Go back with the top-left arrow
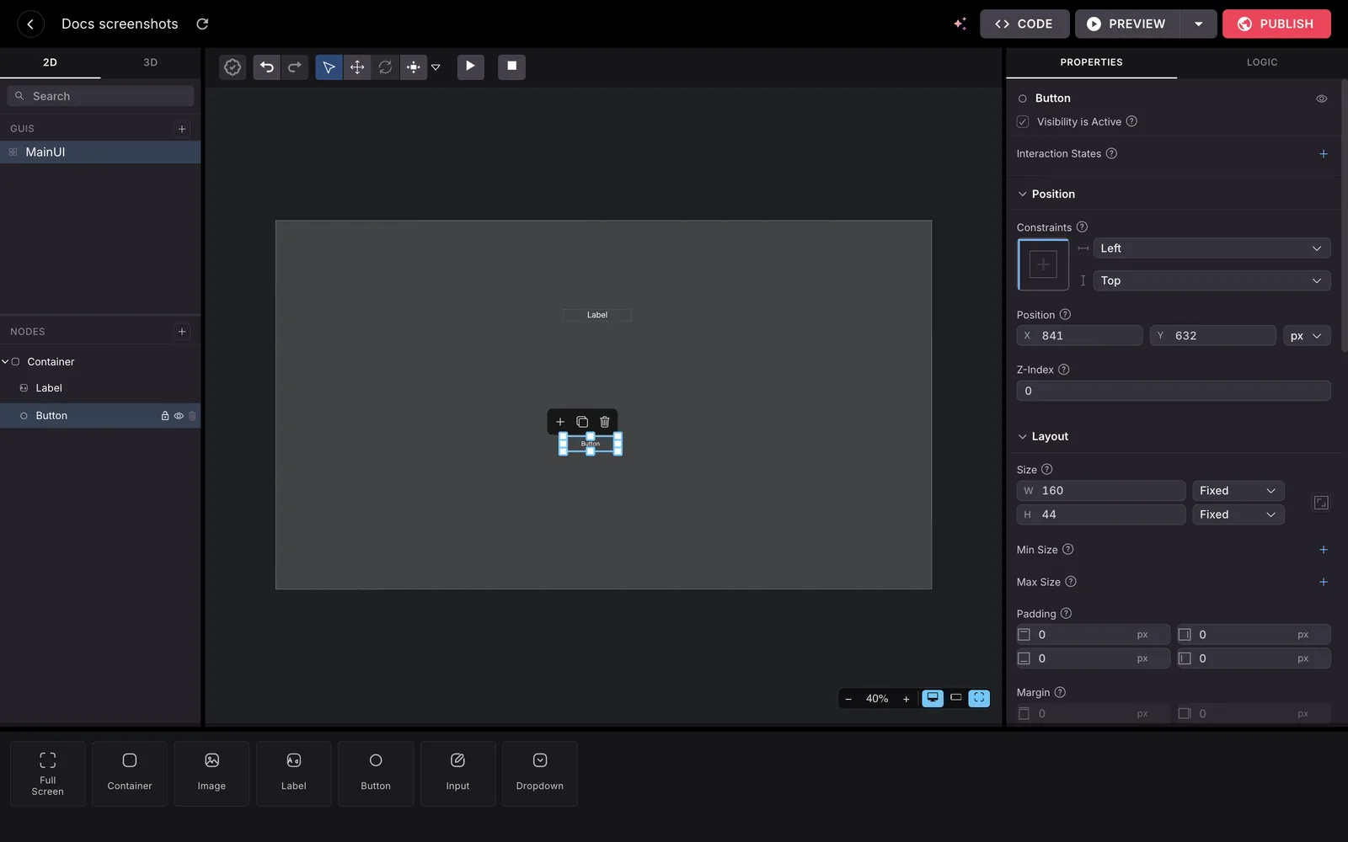Viewport: 1348px width, 842px height. 30,24
